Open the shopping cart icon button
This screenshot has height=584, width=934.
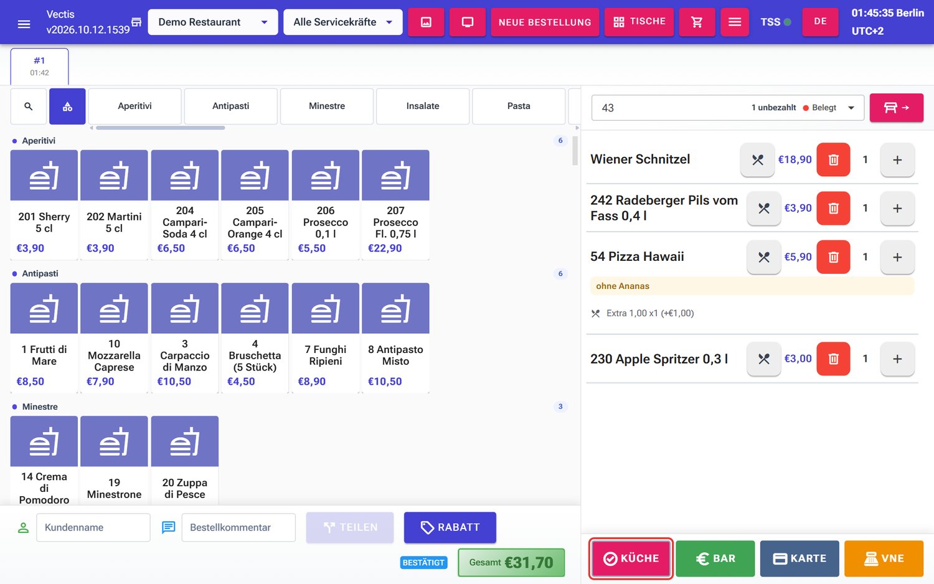(697, 22)
